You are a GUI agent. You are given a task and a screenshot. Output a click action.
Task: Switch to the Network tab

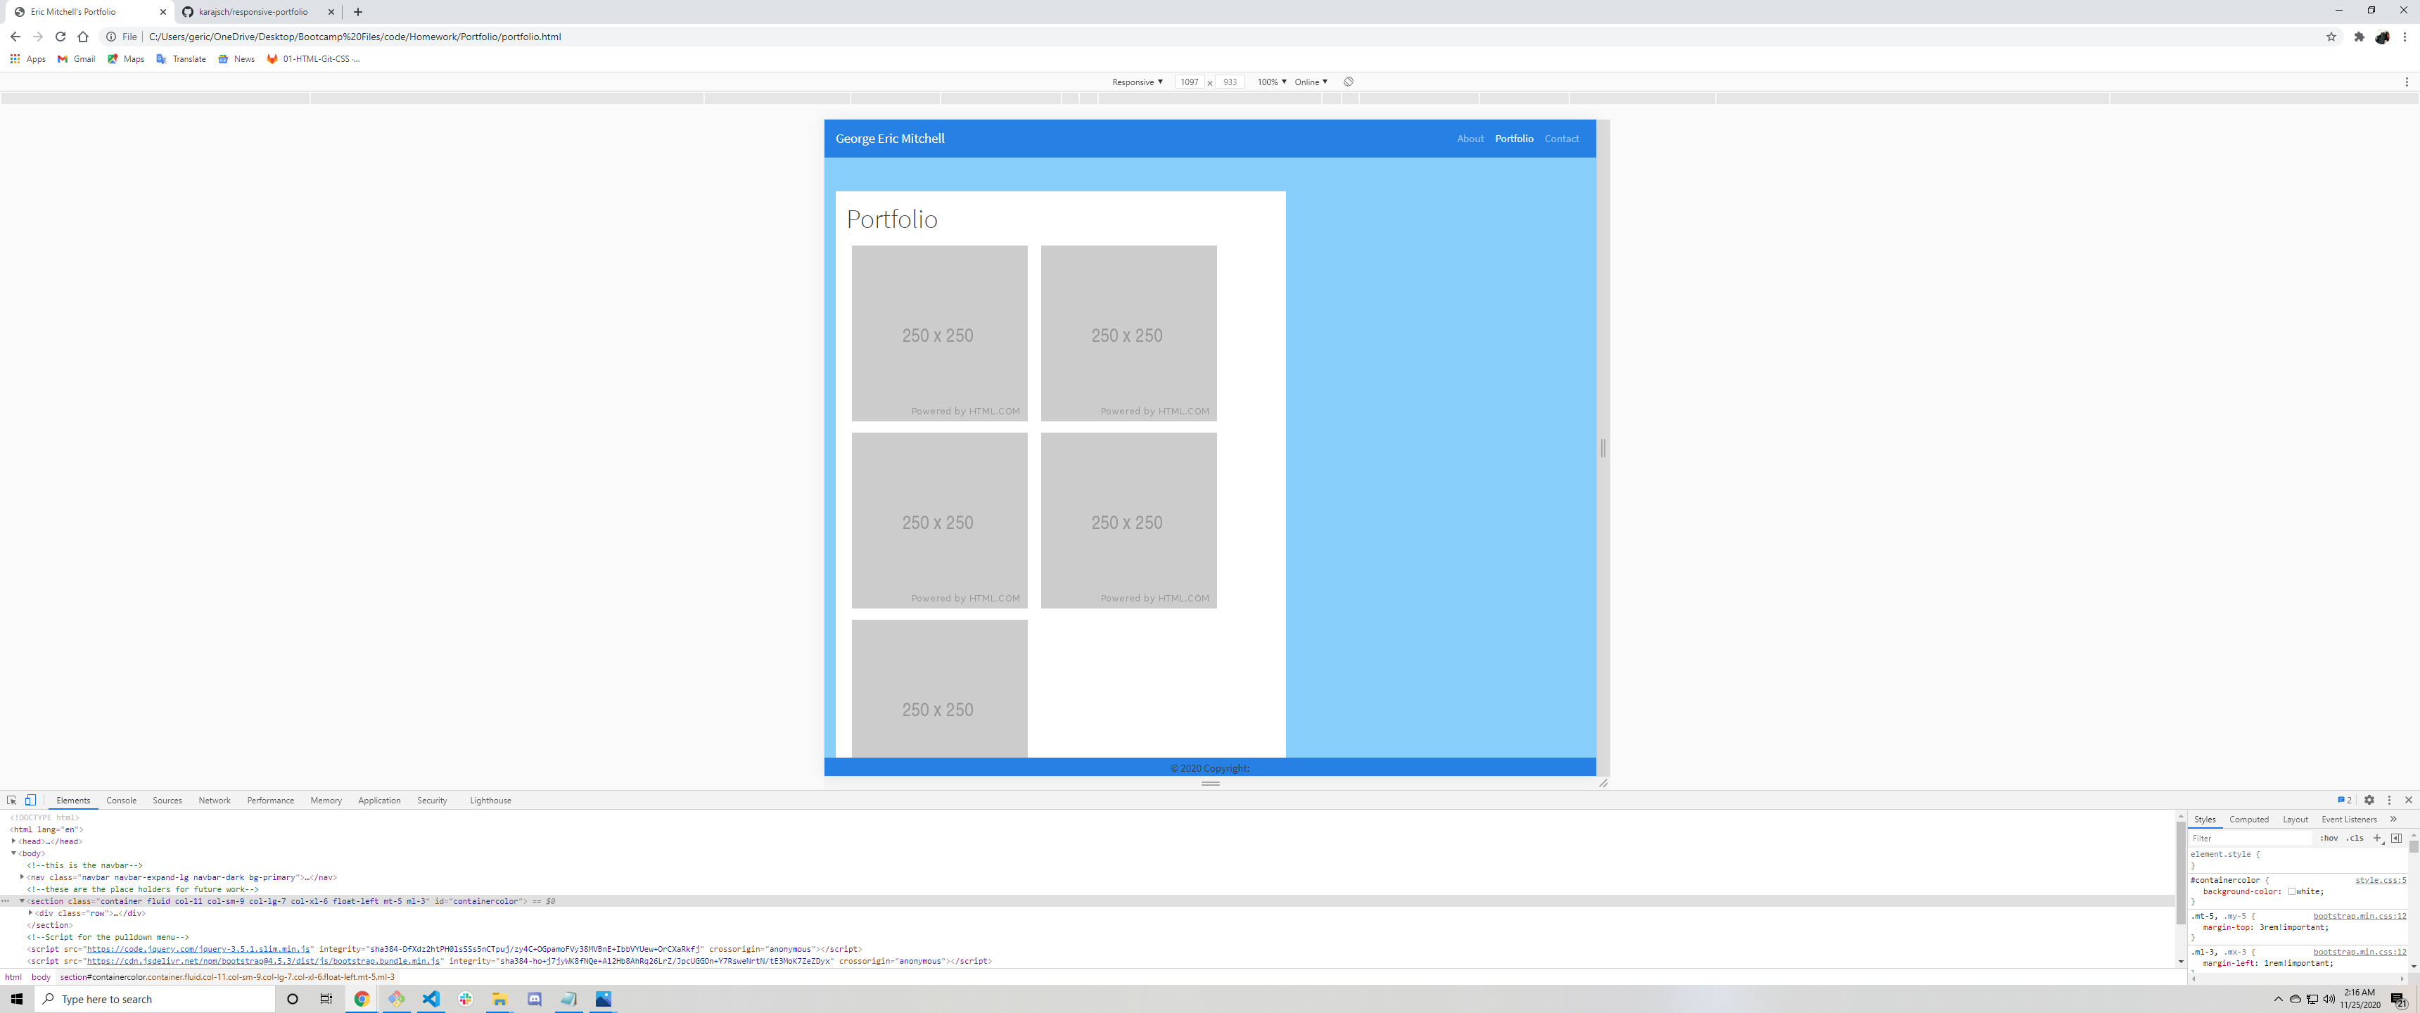point(214,800)
